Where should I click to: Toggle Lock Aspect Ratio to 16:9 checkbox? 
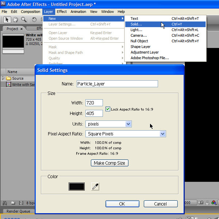[x=108, y=109]
